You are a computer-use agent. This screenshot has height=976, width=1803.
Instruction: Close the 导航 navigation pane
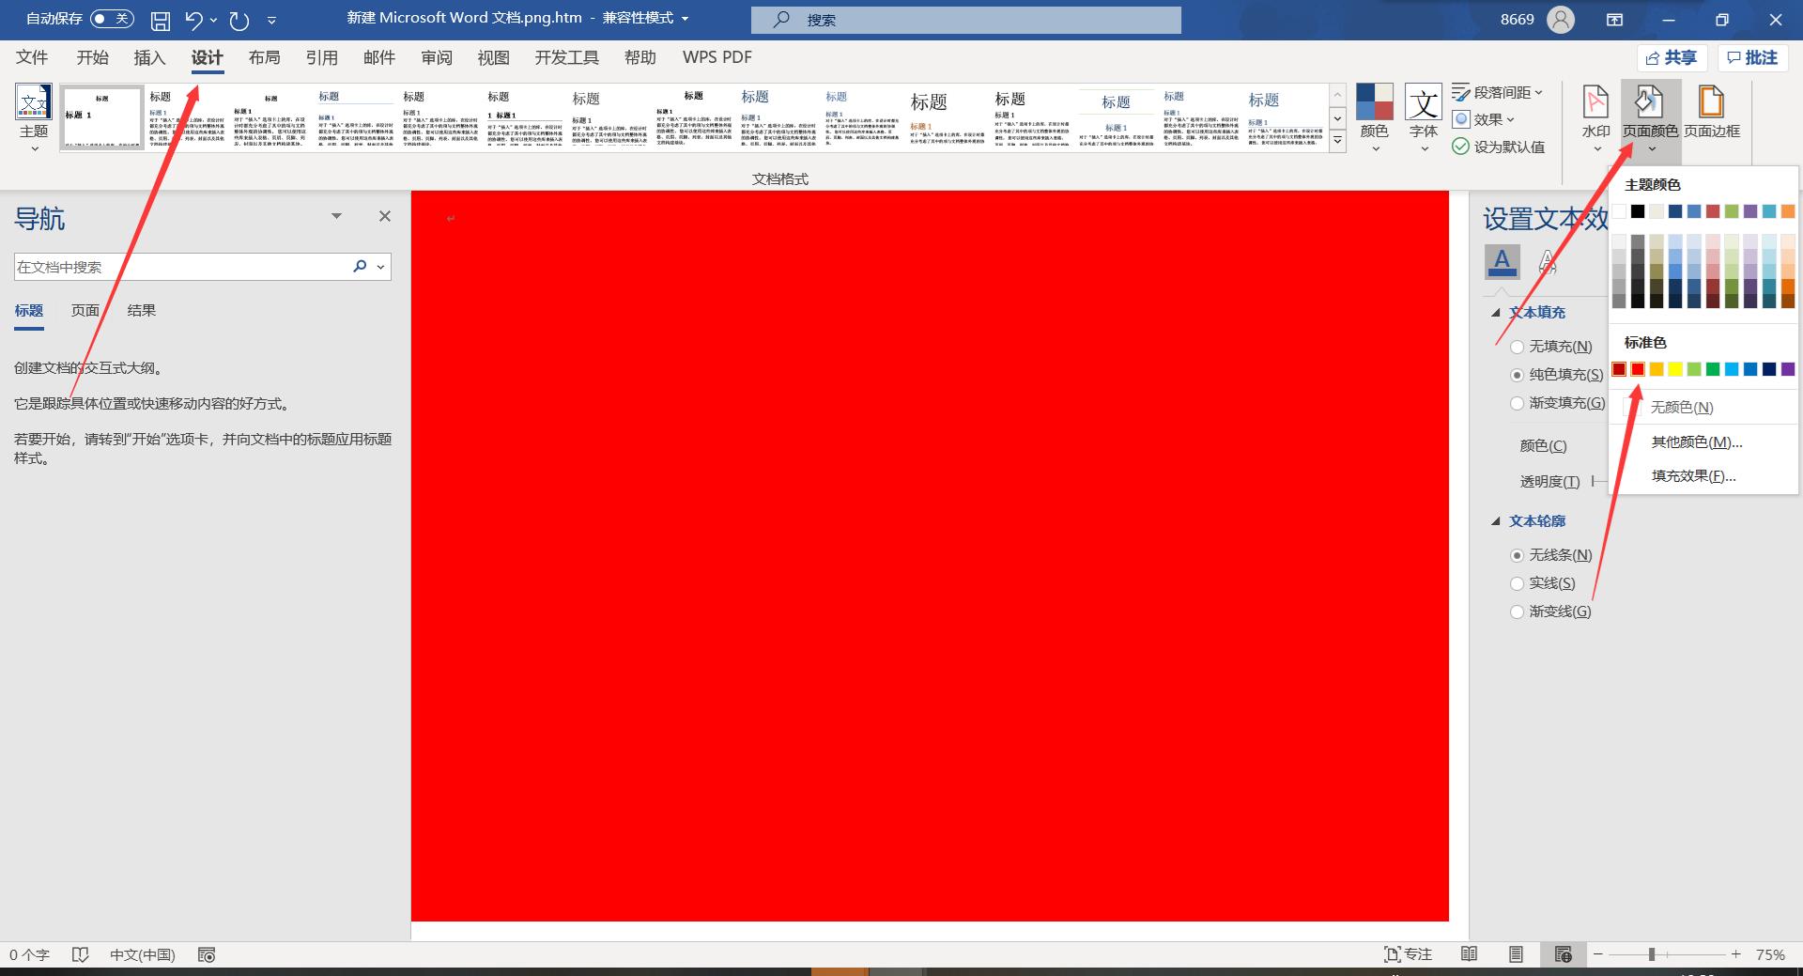385,216
